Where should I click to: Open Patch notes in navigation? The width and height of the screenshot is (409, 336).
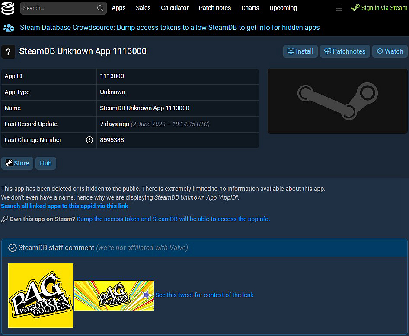pos(215,8)
